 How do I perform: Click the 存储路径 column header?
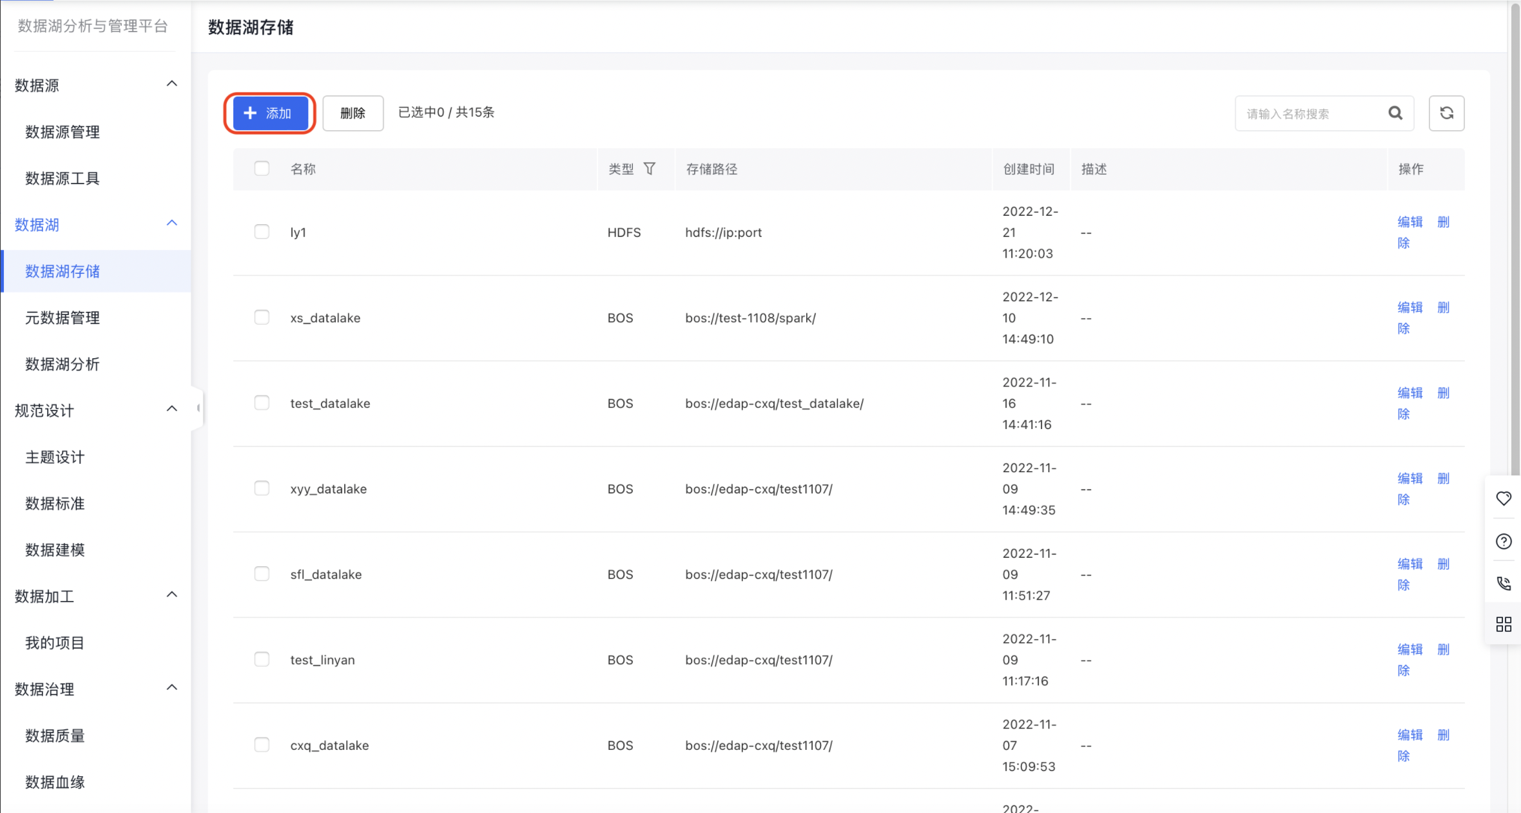coord(712,169)
